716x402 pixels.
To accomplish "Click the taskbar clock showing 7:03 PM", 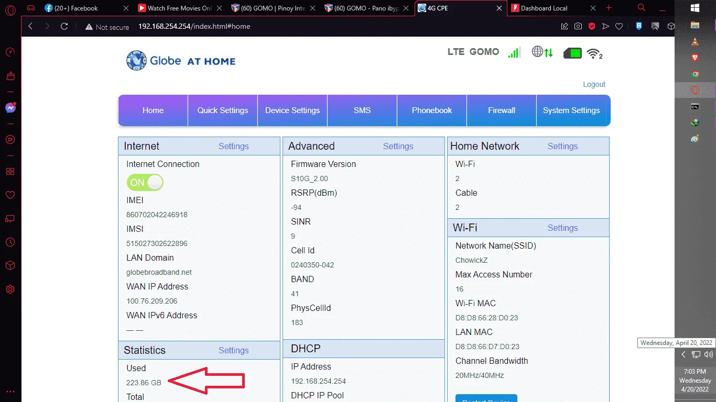I will [695, 381].
